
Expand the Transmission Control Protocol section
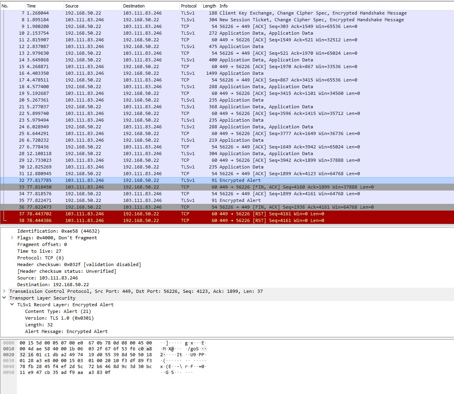pyautogui.click(x=4, y=291)
